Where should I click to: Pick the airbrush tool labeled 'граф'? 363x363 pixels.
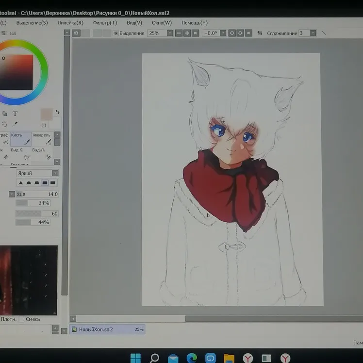pyautogui.click(x=5, y=139)
